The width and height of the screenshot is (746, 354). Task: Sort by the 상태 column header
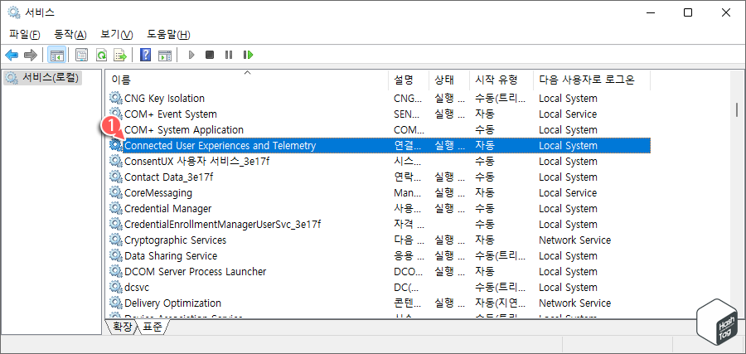click(x=449, y=80)
